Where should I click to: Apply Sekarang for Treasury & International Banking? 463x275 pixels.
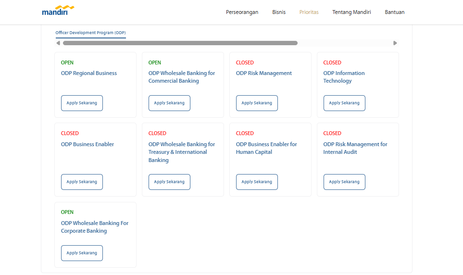pyautogui.click(x=169, y=182)
